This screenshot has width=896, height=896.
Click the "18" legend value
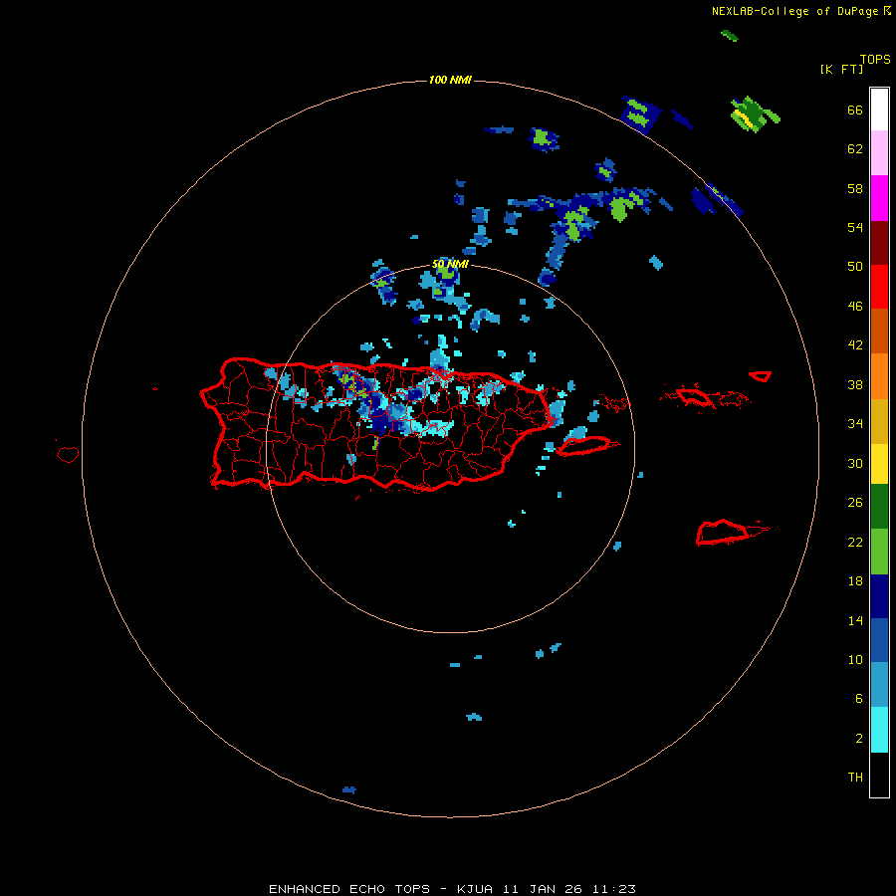click(x=855, y=581)
